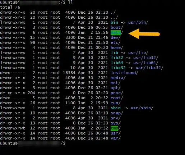The image size is (185, 155).
Task: Click the 'snap/' directory name
Action: pos(117,113)
